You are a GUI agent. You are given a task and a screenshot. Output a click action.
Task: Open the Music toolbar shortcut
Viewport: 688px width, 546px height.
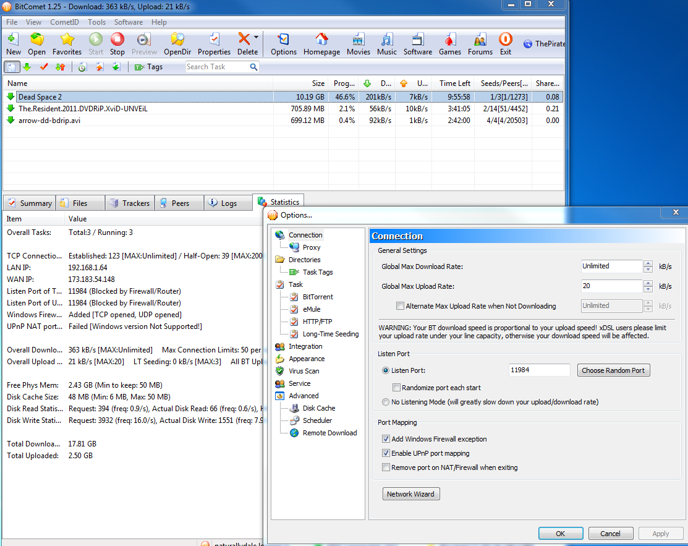coord(386,44)
